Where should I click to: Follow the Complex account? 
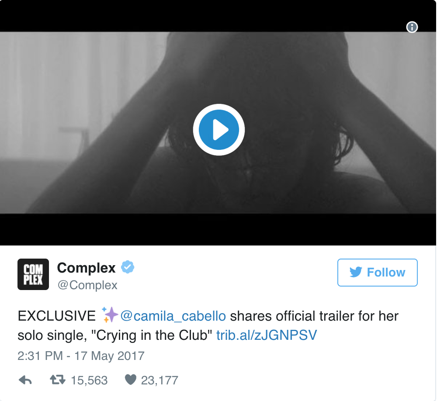[378, 273]
